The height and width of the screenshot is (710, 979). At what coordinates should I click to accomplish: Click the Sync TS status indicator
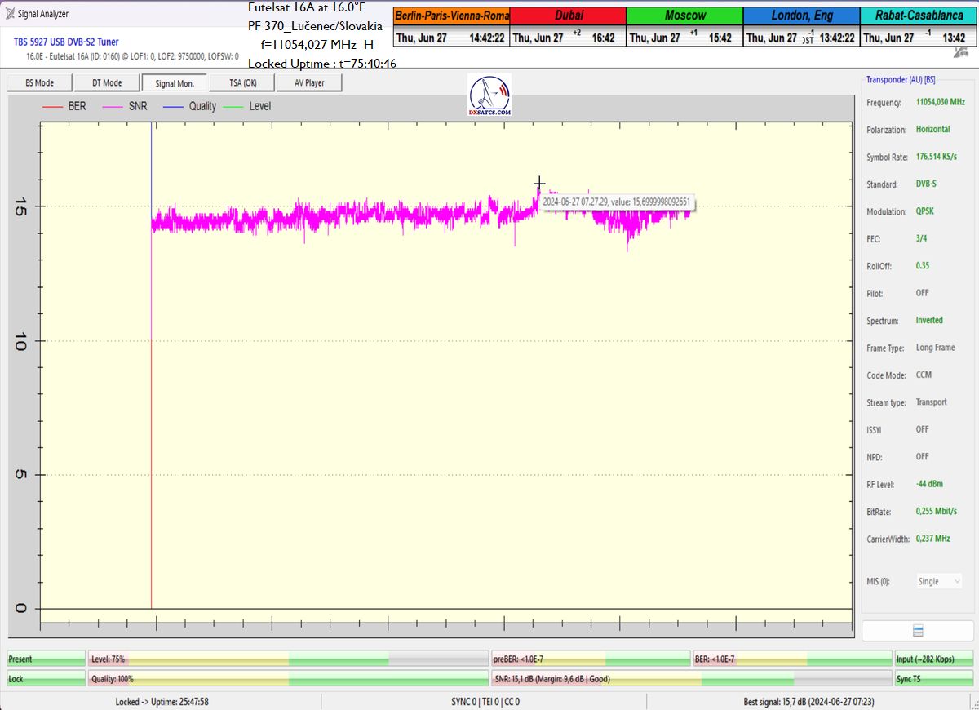click(934, 679)
